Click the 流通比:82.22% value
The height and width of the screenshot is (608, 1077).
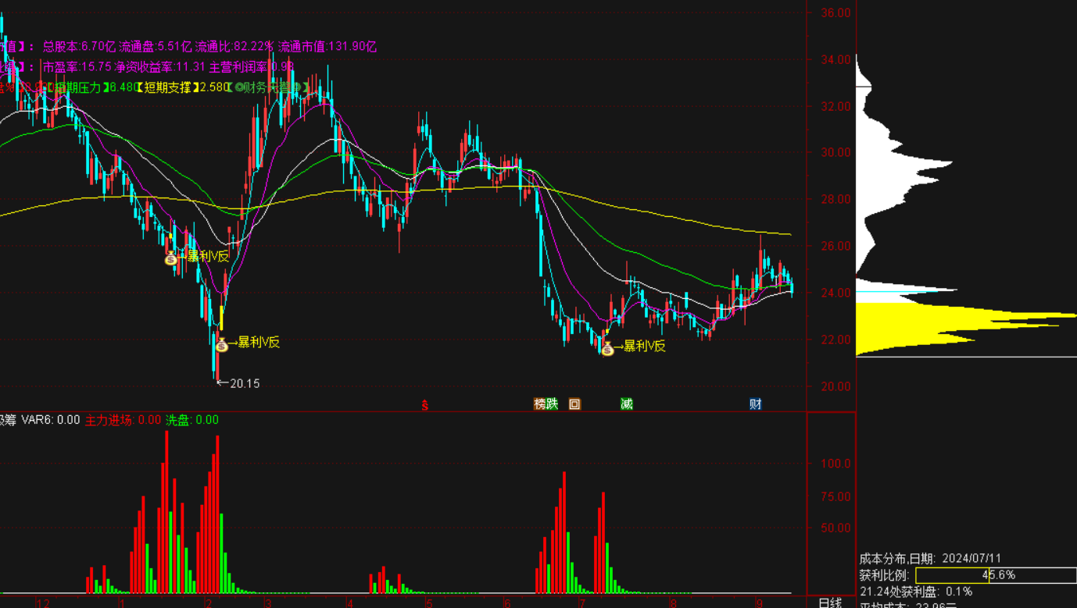tap(234, 47)
